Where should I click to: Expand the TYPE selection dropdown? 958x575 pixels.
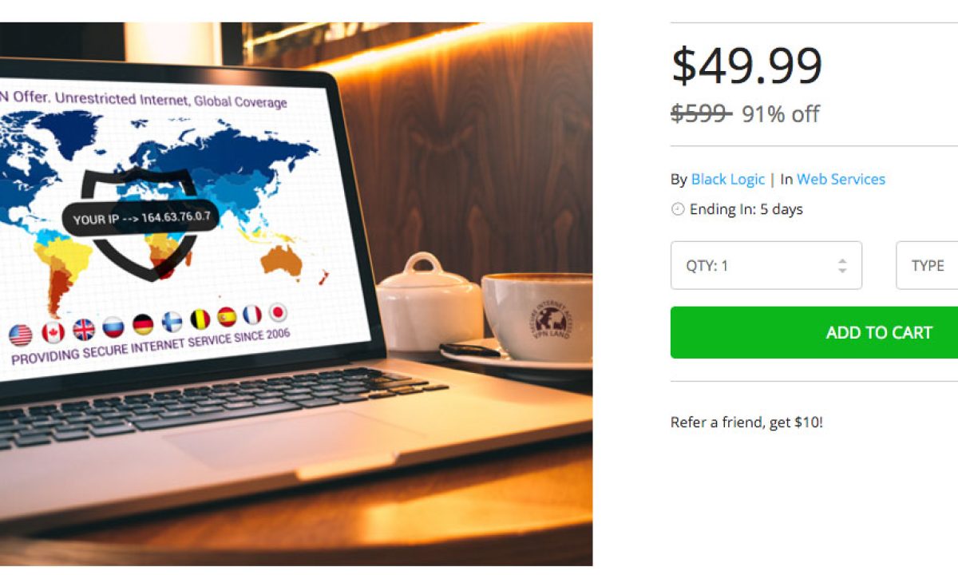pyautogui.click(x=928, y=265)
